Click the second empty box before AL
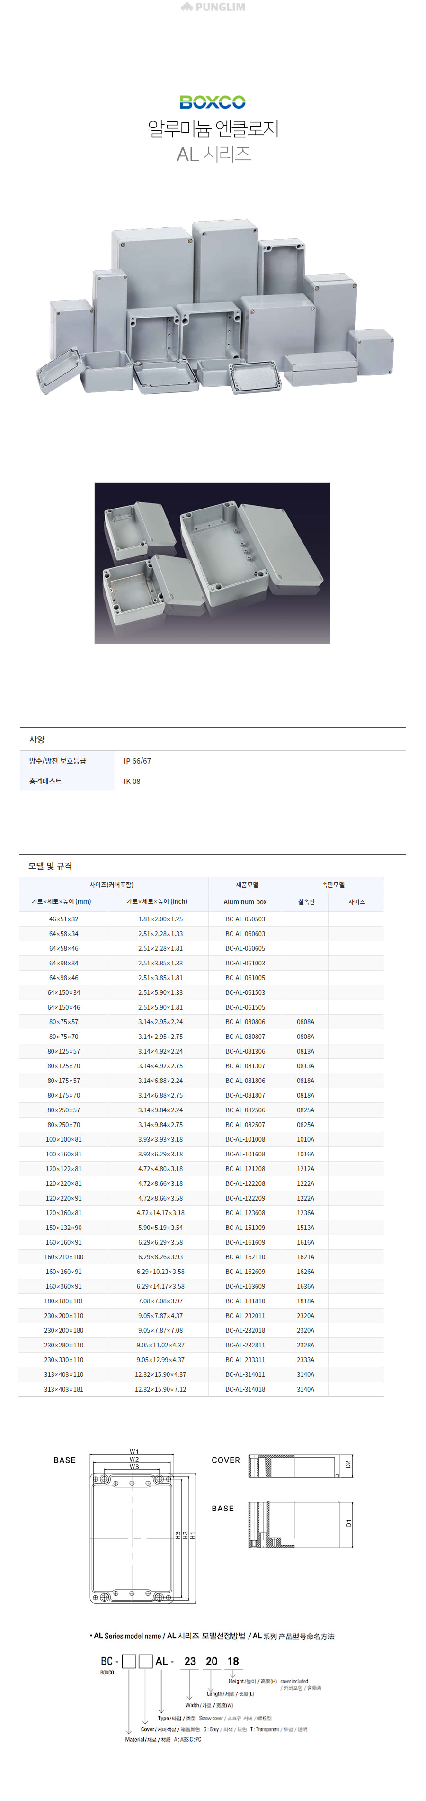Screen dimensions: 426x1801 click(x=145, y=1661)
